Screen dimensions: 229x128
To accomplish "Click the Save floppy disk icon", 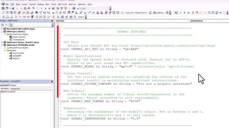I will pos(13,8).
